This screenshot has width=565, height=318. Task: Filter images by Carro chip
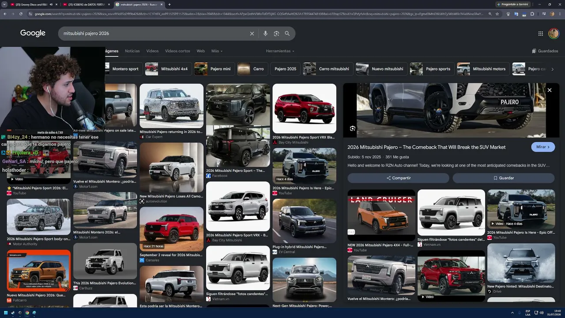(x=252, y=69)
